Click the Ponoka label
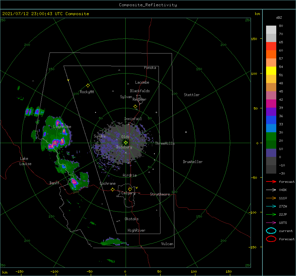 pyautogui.click(x=150, y=68)
